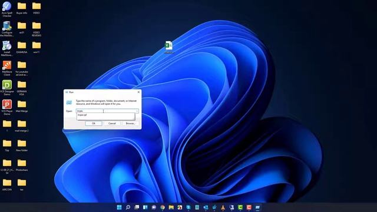Open Outlook from the taskbar
Image resolution: width=377 pixels, height=212 pixels.
click(206, 207)
